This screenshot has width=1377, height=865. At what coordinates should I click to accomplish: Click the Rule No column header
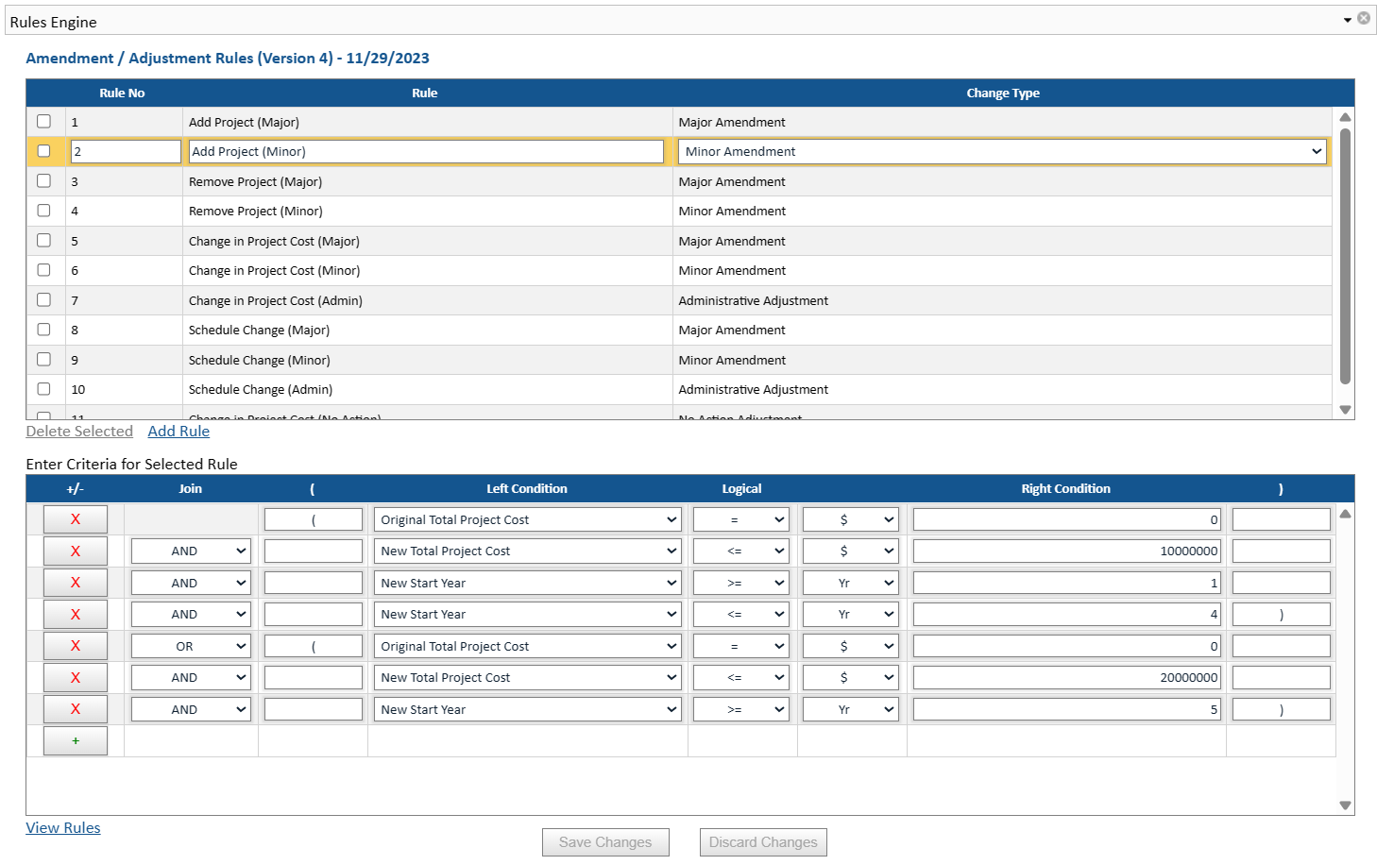[122, 93]
